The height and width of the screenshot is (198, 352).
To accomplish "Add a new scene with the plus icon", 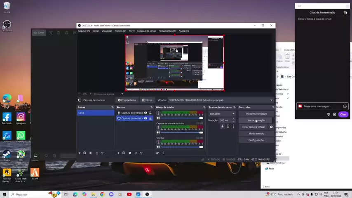I will tap(80, 153).
